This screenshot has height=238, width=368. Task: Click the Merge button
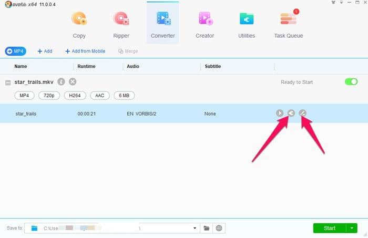[x=128, y=51]
